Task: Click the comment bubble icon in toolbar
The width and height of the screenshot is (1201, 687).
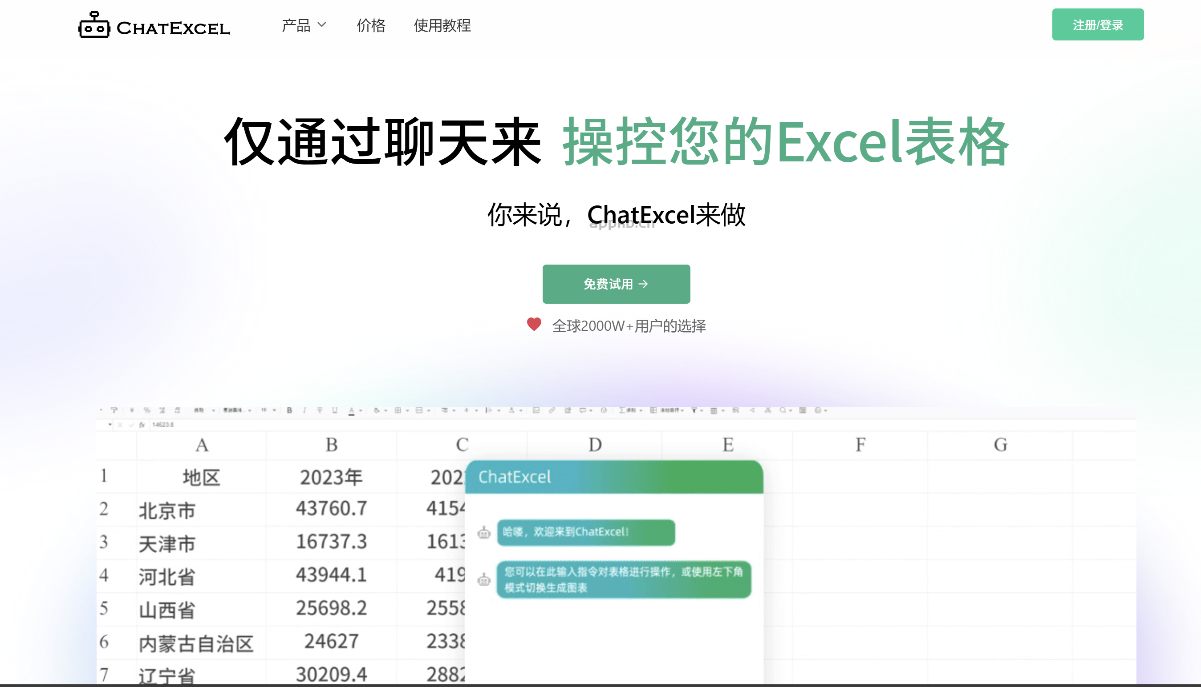Action: click(x=583, y=410)
